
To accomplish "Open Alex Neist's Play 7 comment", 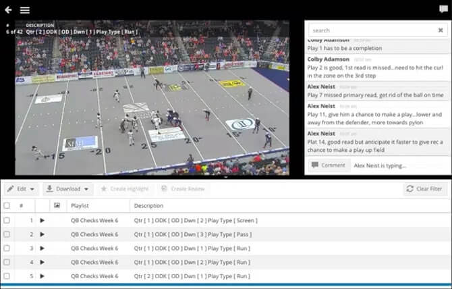I will [x=377, y=91].
